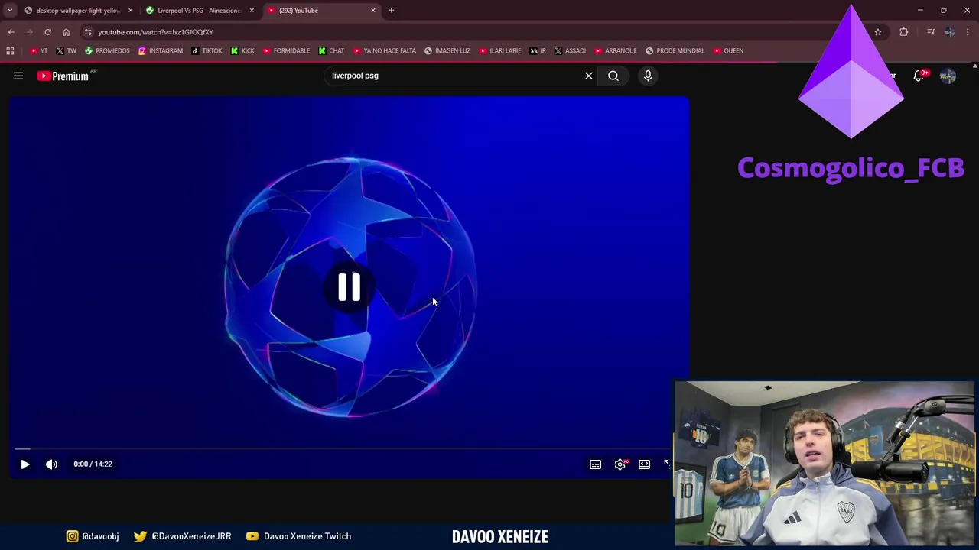Screen dimensions: 979x550
Task: Open IMAGEN LUZ bookmark
Action: click(x=447, y=50)
